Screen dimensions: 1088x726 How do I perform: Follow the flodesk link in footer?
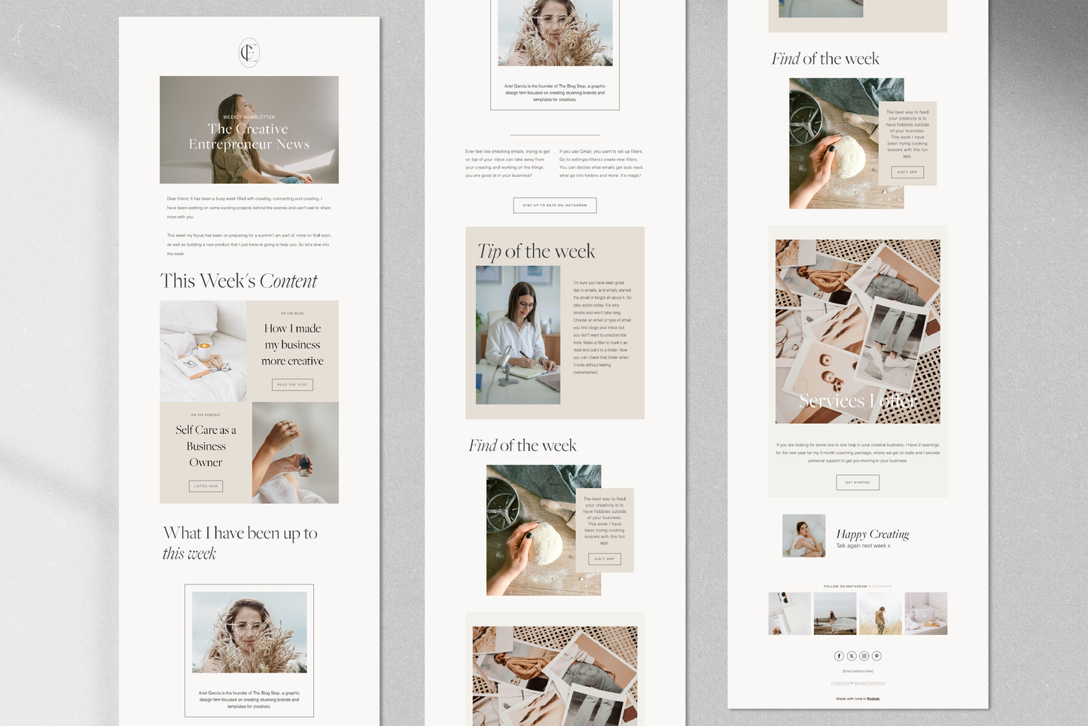tap(873, 699)
